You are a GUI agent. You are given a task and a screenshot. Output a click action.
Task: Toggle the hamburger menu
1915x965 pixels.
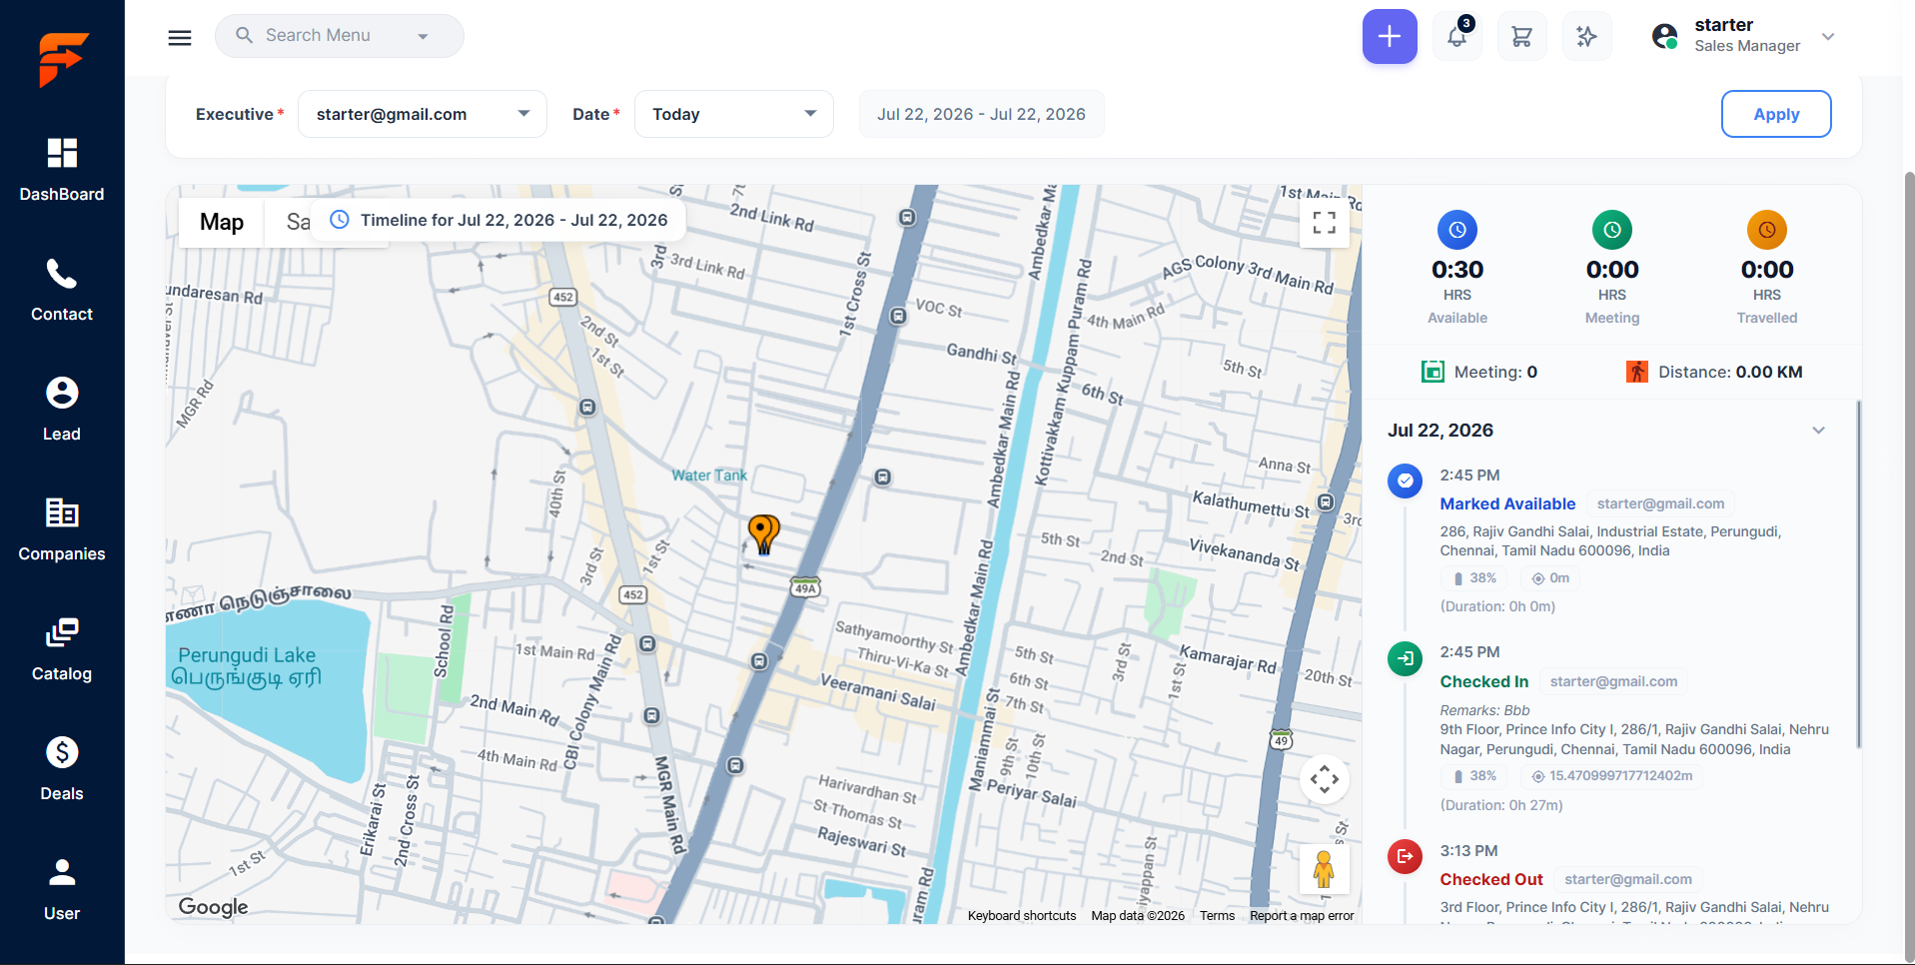(180, 38)
